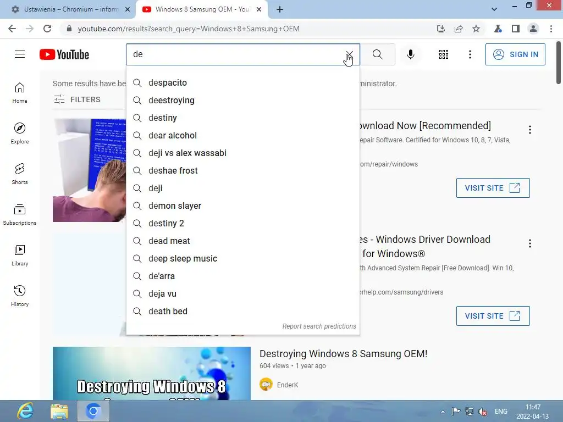Viewport: 563px width, 422px height.
Task: Open Library in sidebar
Action: (20, 255)
